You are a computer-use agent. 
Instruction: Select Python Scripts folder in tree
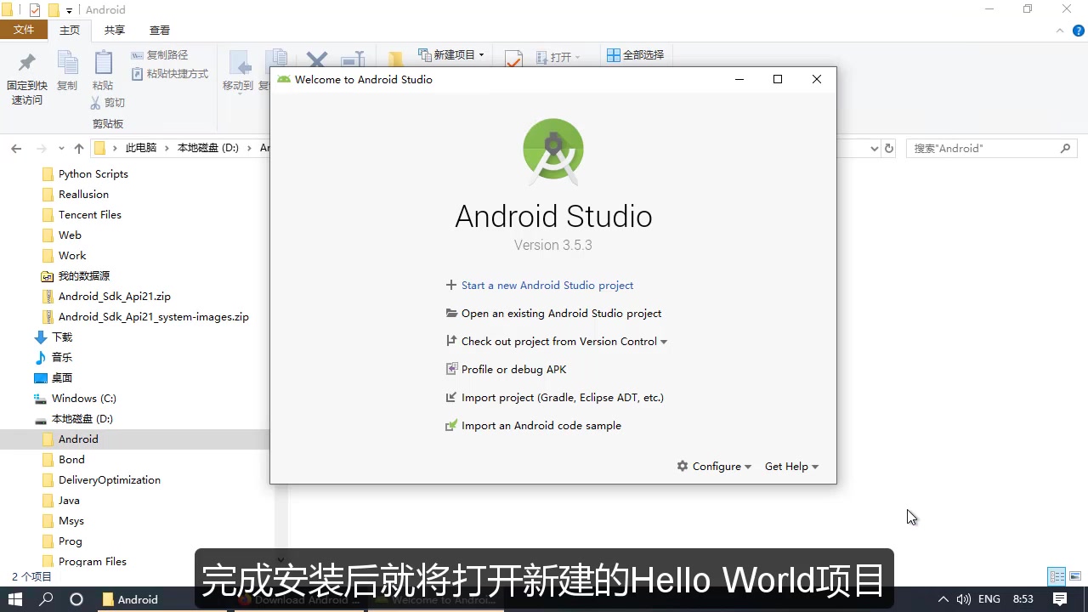[x=93, y=174]
